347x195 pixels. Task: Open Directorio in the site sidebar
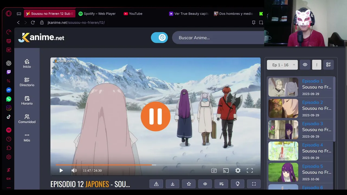tap(27, 82)
